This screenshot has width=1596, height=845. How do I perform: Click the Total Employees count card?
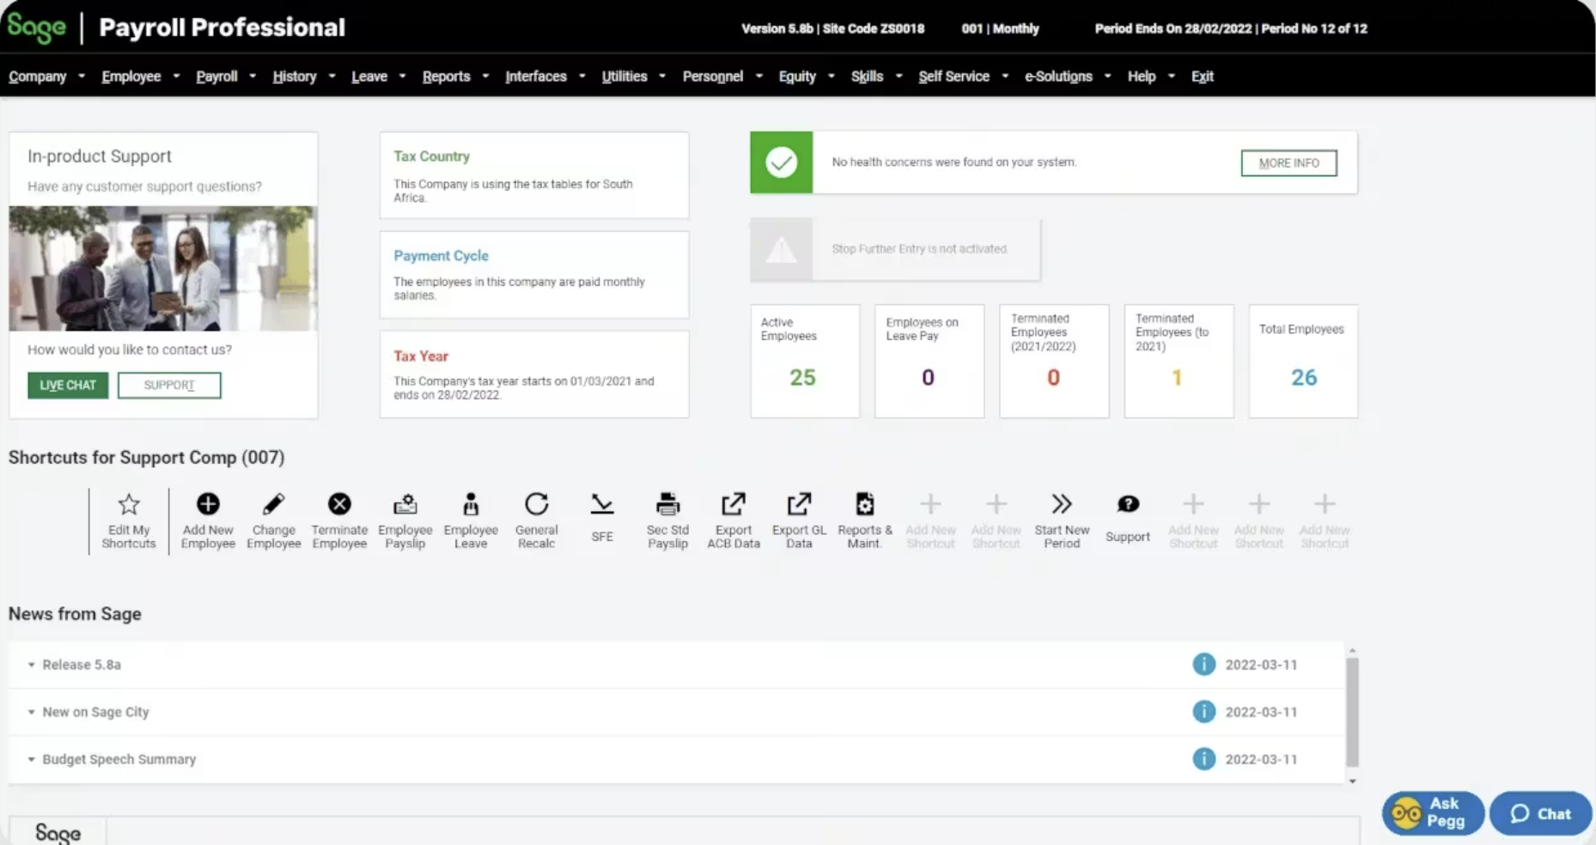(1303, 362)
